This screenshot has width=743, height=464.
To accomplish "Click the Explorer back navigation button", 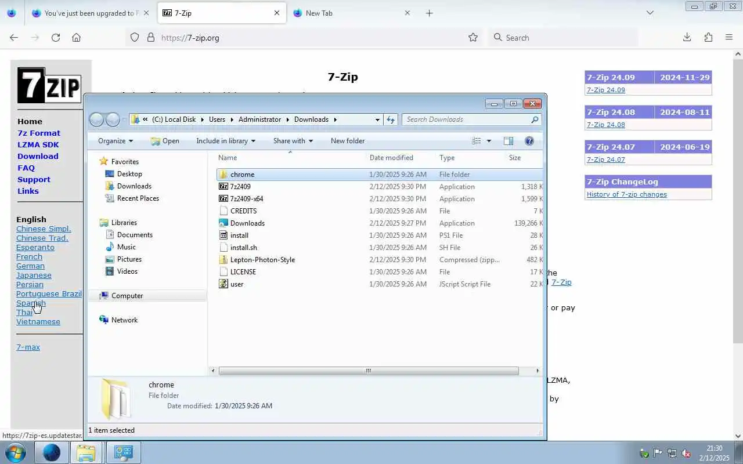I will [x=96, y=119].
